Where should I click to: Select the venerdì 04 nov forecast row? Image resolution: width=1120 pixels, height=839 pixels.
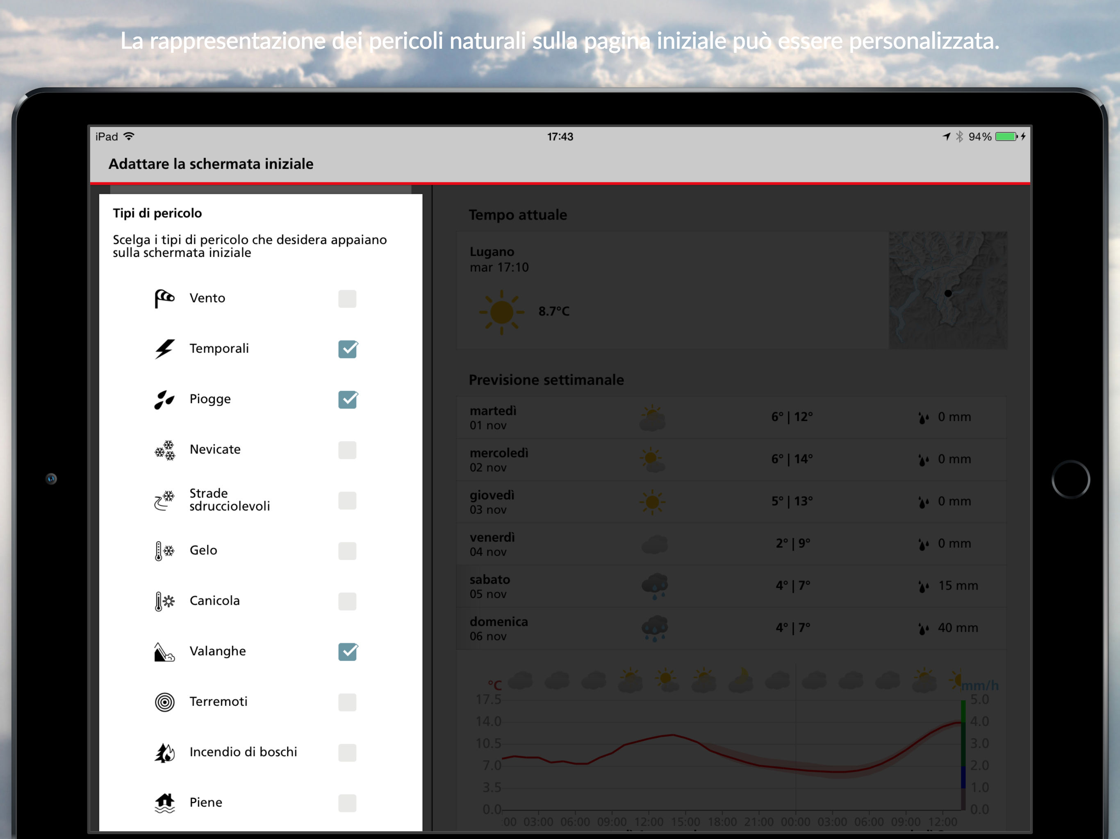(732, 544)
